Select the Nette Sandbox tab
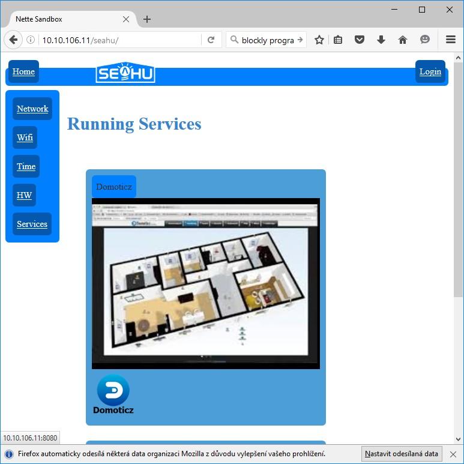Viewport: 464px width, 464px height. [70, 19]
